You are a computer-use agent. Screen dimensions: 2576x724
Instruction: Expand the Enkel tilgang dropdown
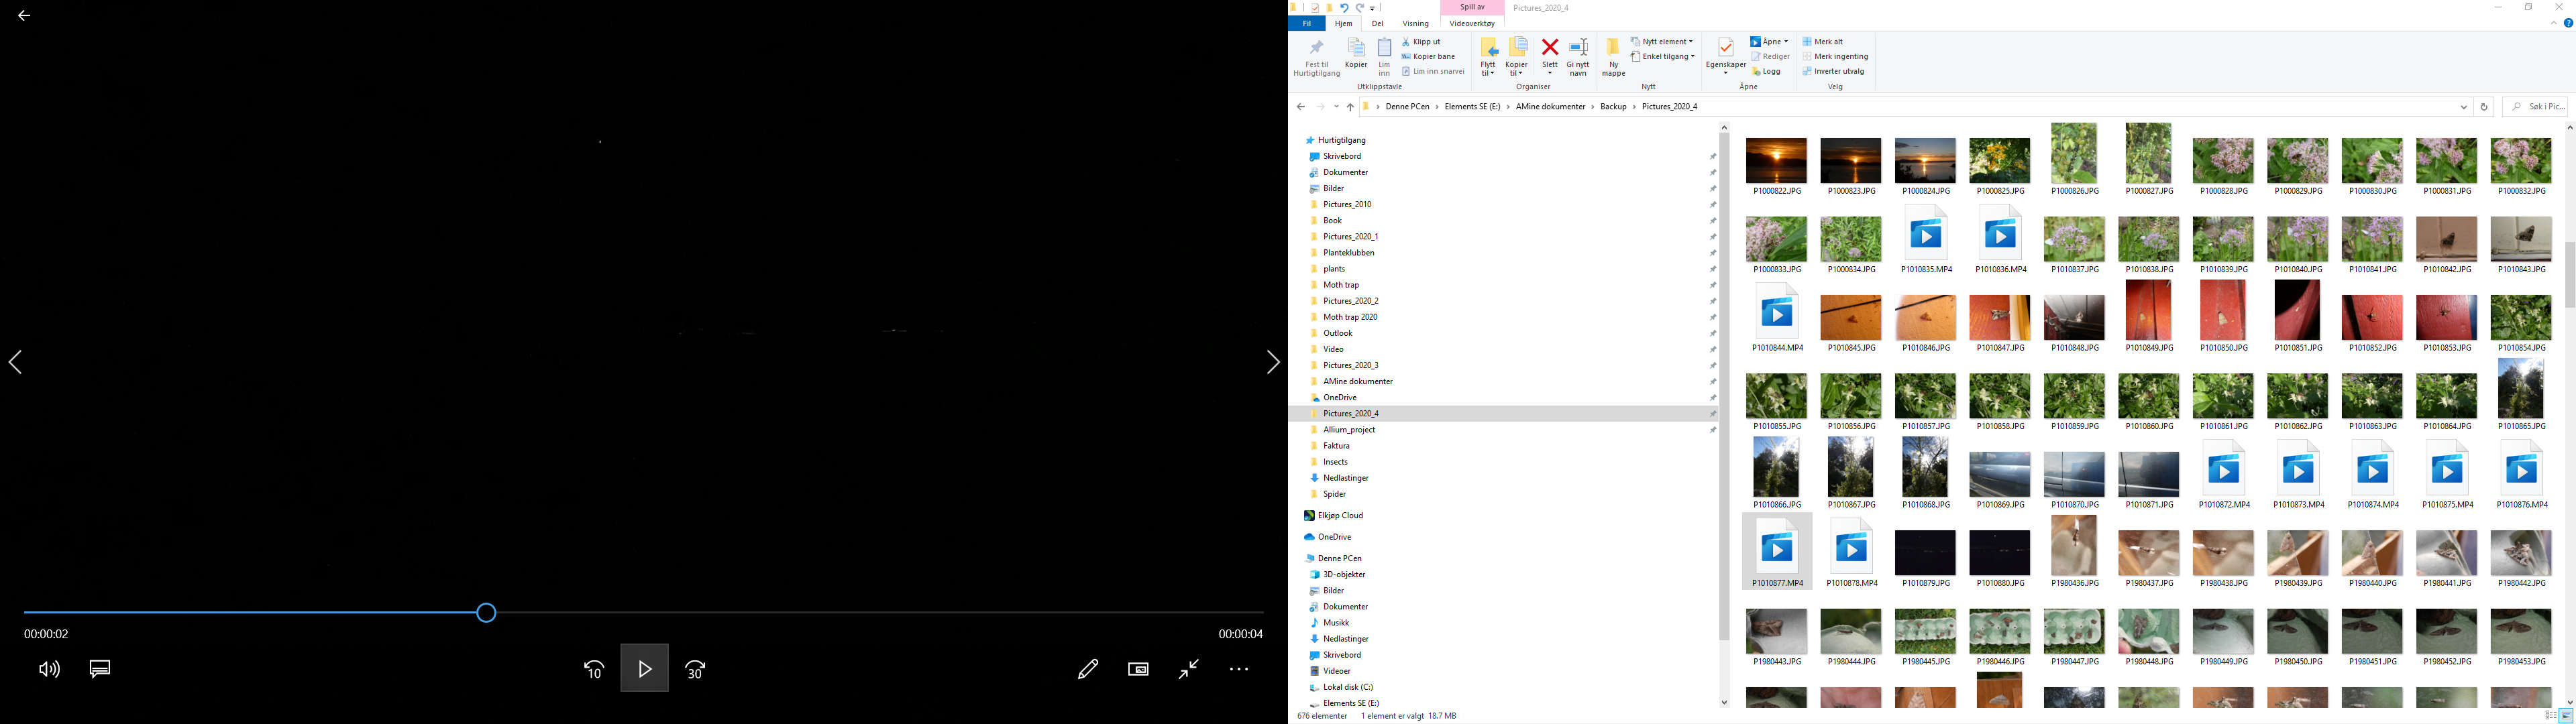(x=1664, y=57)
